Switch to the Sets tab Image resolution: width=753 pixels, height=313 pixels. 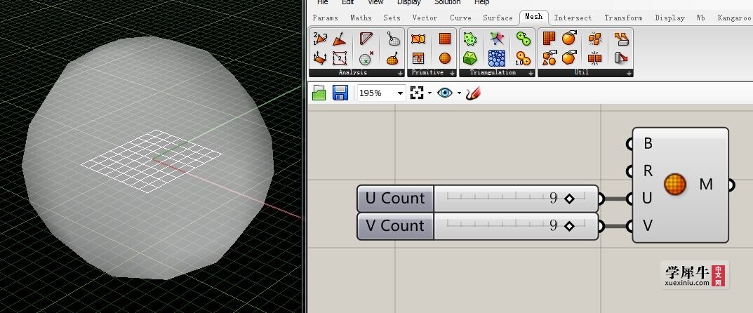pyautogui.click(x=392, y=18)
